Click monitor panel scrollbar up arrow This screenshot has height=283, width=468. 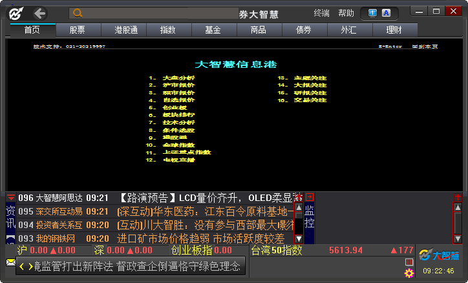(458, 207)
